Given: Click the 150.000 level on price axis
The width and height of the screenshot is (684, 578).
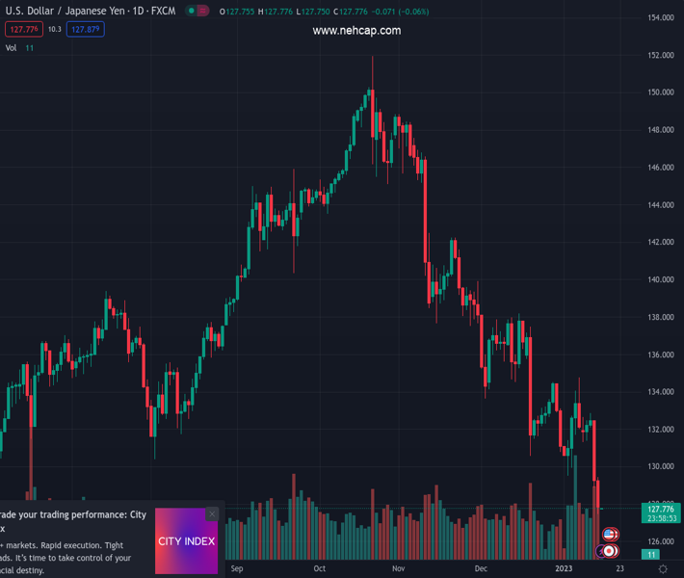Looking at the screenshot, I should (x=660, y=92).
